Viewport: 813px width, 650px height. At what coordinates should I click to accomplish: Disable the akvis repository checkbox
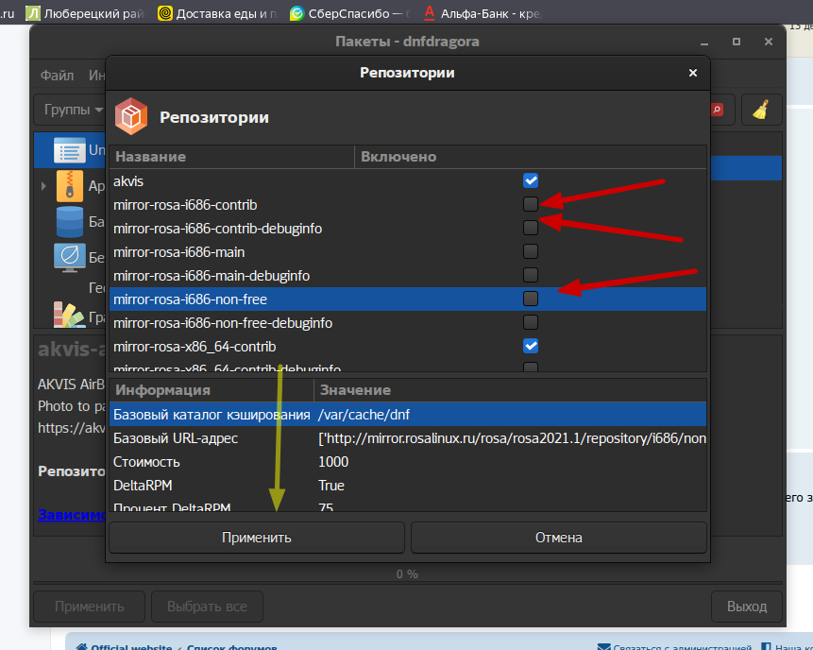(531, 180)
